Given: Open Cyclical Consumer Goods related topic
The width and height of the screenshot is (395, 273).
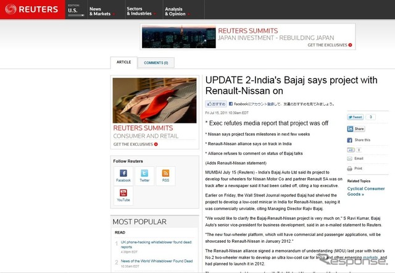Looking at the screenshot, I should click(x=366, y=191).
